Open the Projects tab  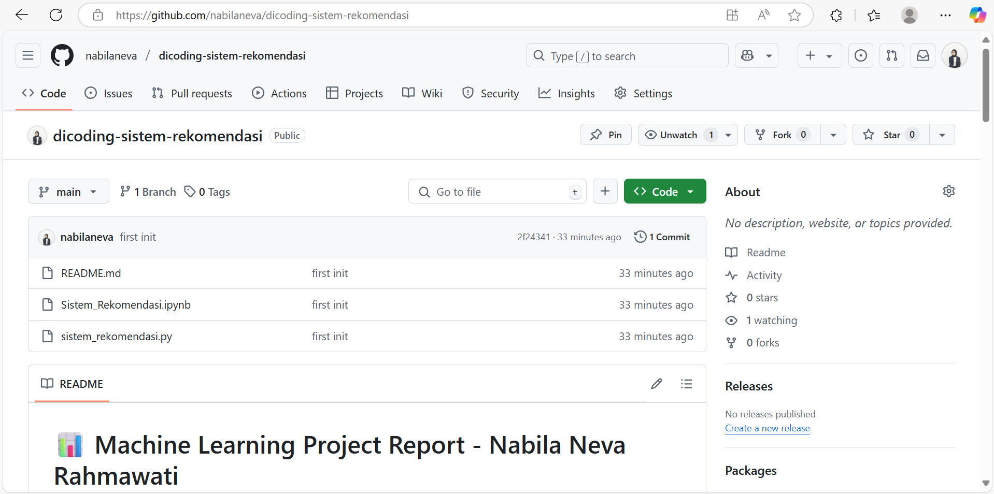pyautogui.click(x=354, y=94)
